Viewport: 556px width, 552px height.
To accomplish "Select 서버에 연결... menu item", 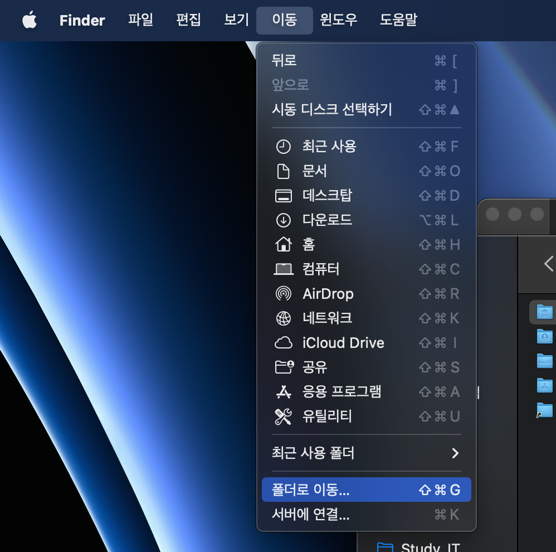I will point(366,515).
